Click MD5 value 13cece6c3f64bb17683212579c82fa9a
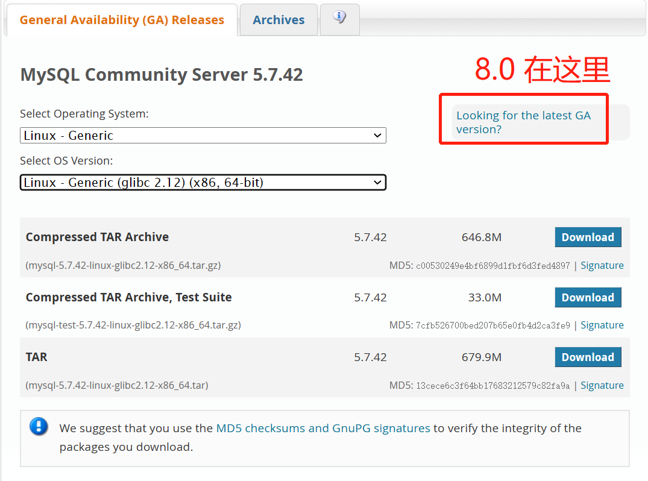This screenshot has width=648, height=481. tap(492, 386)
